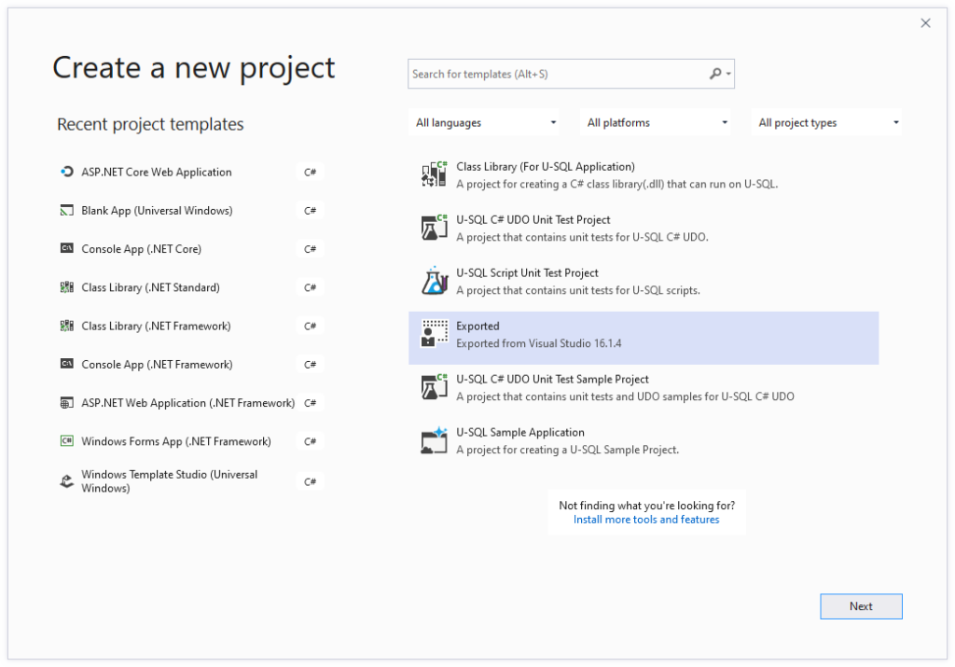Click the Windows Template Studio icon
The image size is (955, 667).
[66, 481]
